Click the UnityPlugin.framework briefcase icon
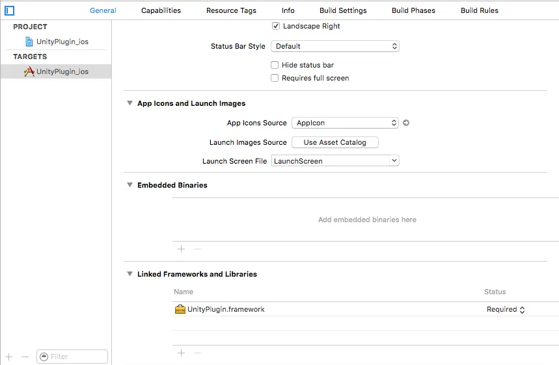This screenshot has height=365, width=559. [180, 309]
